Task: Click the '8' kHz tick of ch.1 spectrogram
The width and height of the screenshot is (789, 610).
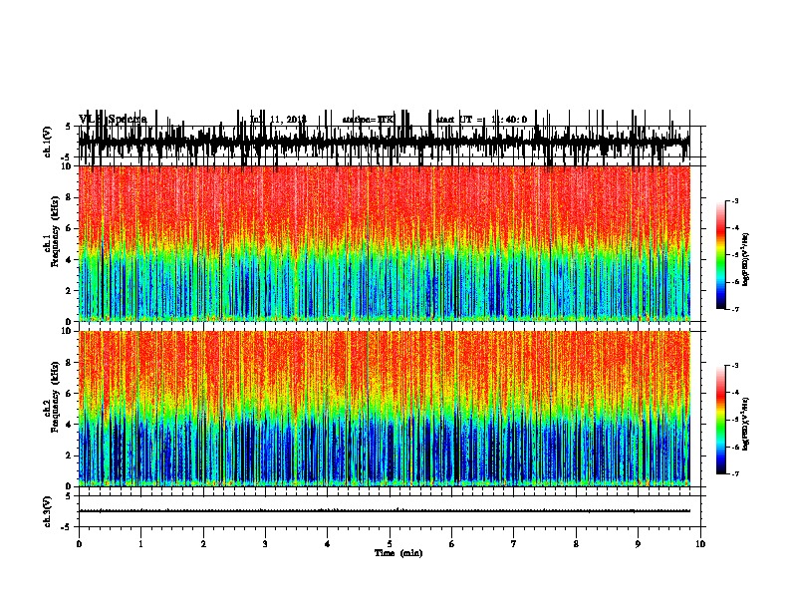Action: click(69, 197)
